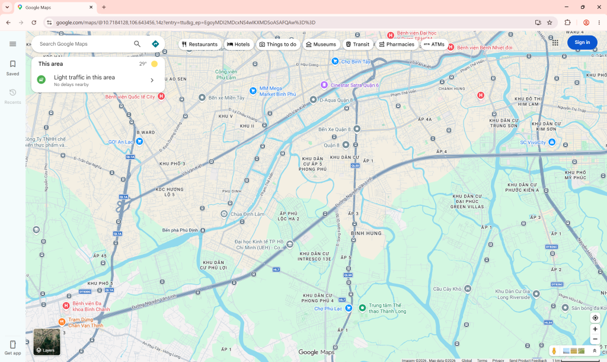
Task: Click the MM Mega Market Bình Phú pin
Action: coord(253,91)
